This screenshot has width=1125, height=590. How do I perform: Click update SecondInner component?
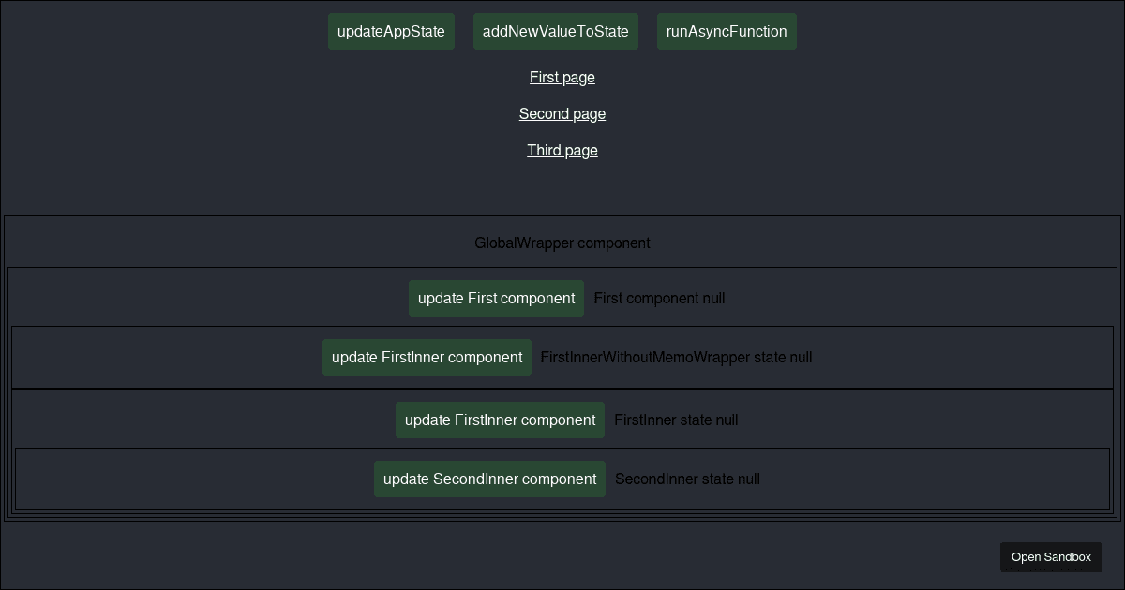click(x=489, y=479)
